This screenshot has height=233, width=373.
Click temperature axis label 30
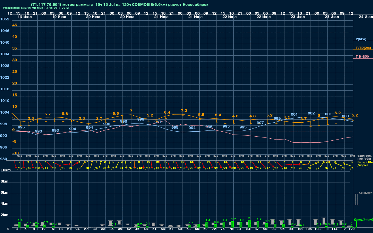click(15, 60)
